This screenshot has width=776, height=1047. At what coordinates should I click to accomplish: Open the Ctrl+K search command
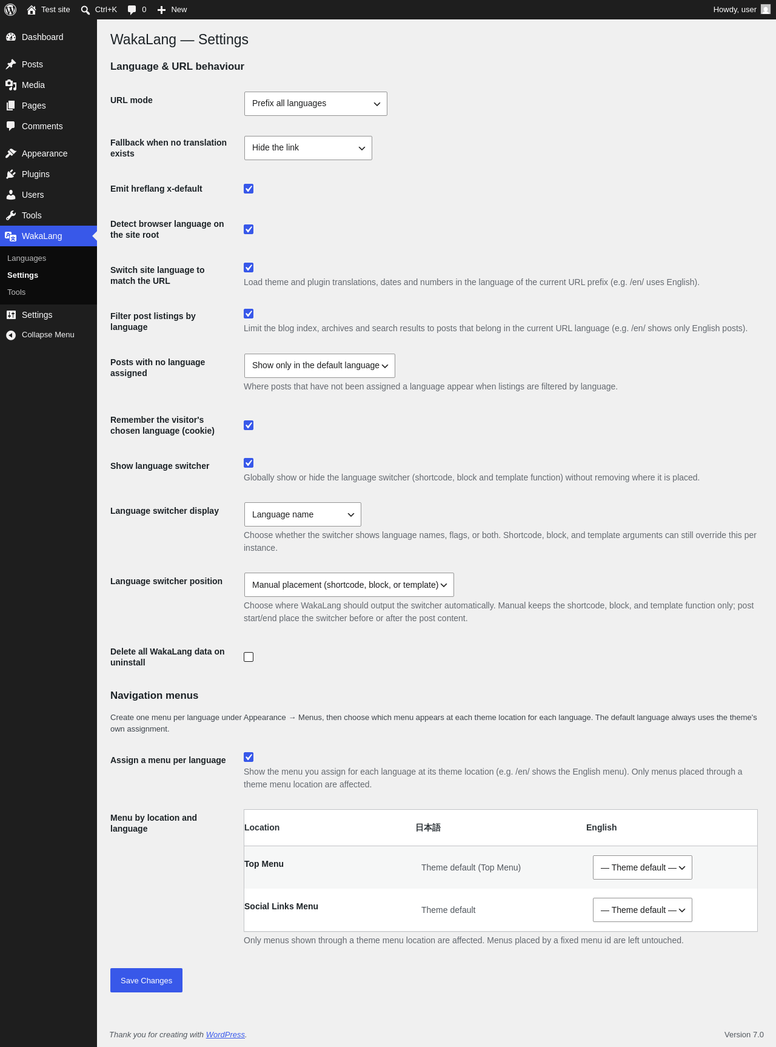point(99,10)
